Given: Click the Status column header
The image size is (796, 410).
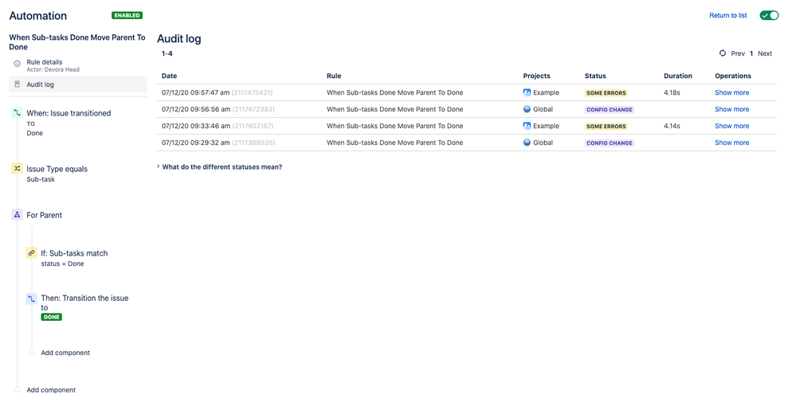Looking at the screenshot, I should tap(595, 76).
